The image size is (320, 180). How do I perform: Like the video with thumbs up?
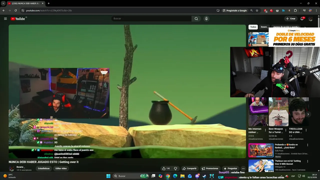point(166,168)
